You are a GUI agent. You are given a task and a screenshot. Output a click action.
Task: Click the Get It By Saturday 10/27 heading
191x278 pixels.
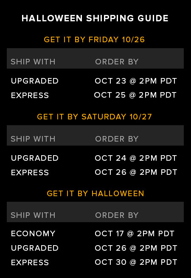coord(95,117)
